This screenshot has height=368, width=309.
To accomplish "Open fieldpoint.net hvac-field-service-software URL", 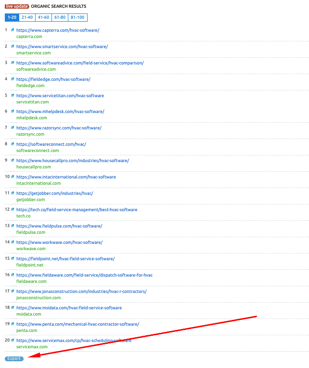I will click(65, 259).
